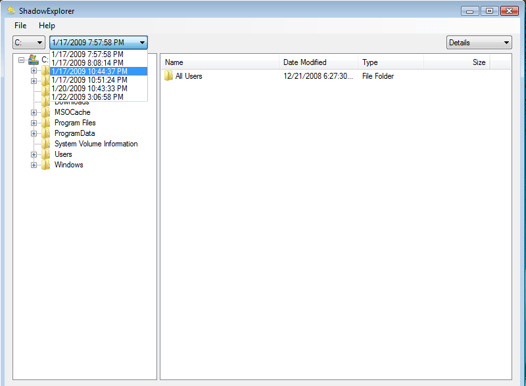Click the System Volume Information folder icon

pos(45,144)
